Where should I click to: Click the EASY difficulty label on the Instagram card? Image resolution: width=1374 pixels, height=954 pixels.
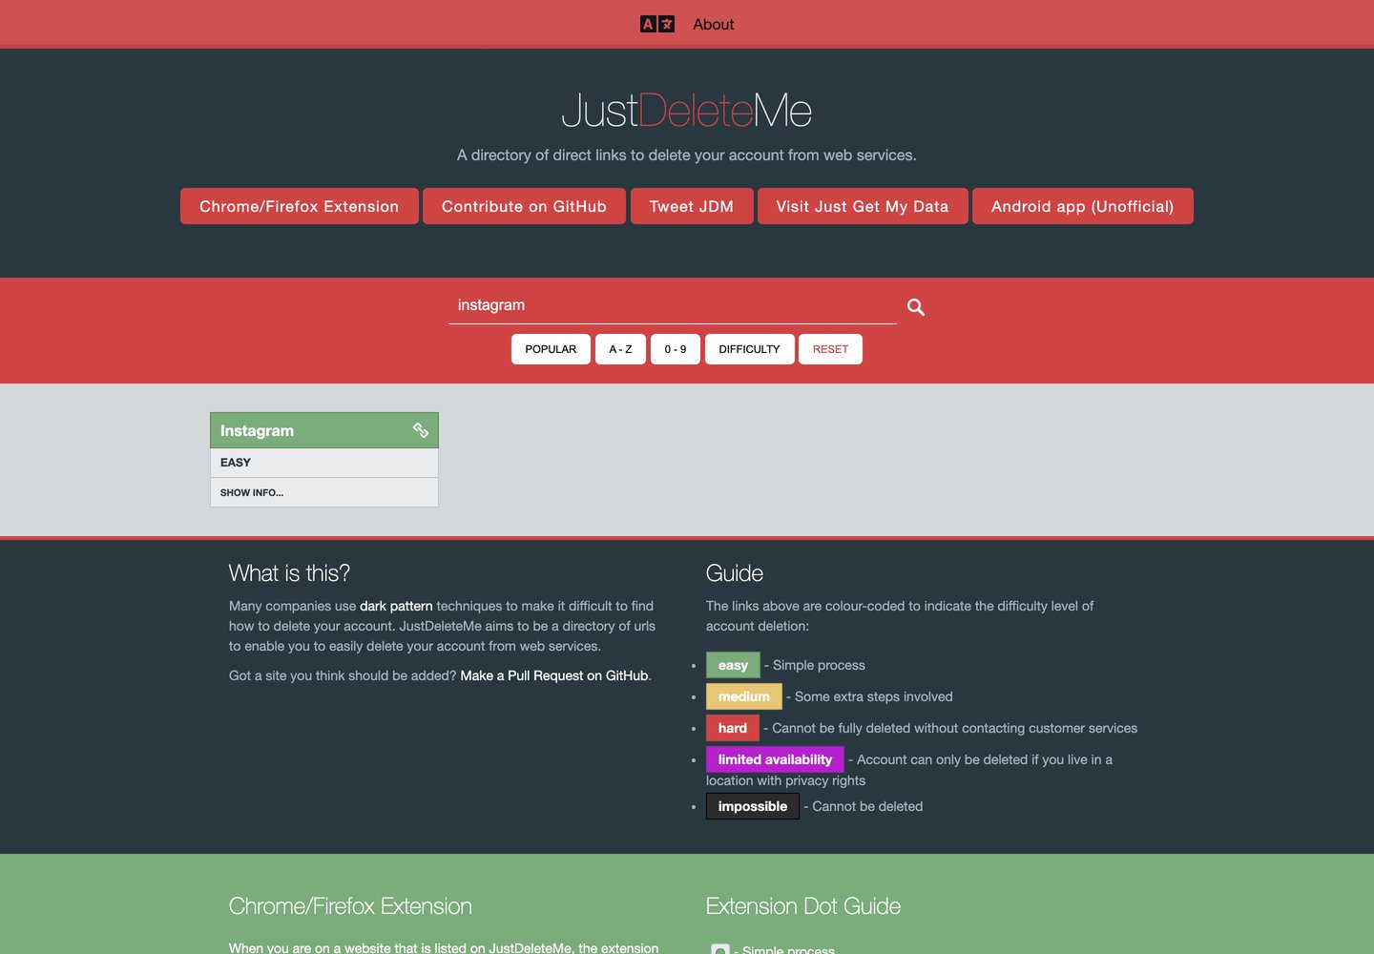236,463
